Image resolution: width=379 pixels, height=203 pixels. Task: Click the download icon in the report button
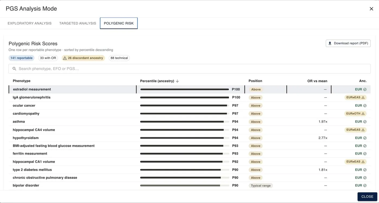[x=330, y=43]
